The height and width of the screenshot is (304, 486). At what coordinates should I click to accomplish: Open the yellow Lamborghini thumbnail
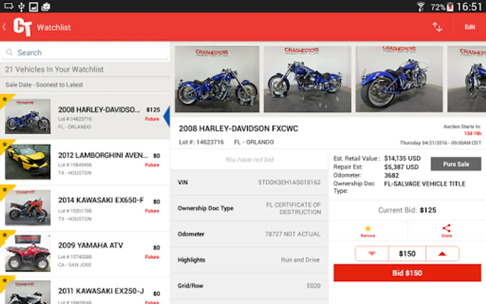tap(28, 162)
